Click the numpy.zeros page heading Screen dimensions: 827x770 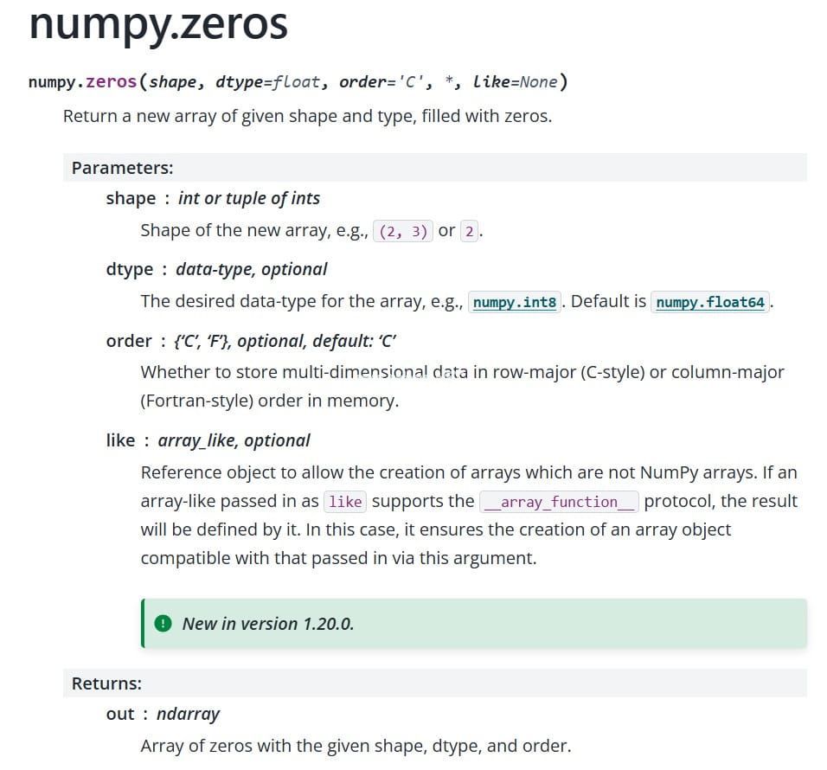pos(158,23)
